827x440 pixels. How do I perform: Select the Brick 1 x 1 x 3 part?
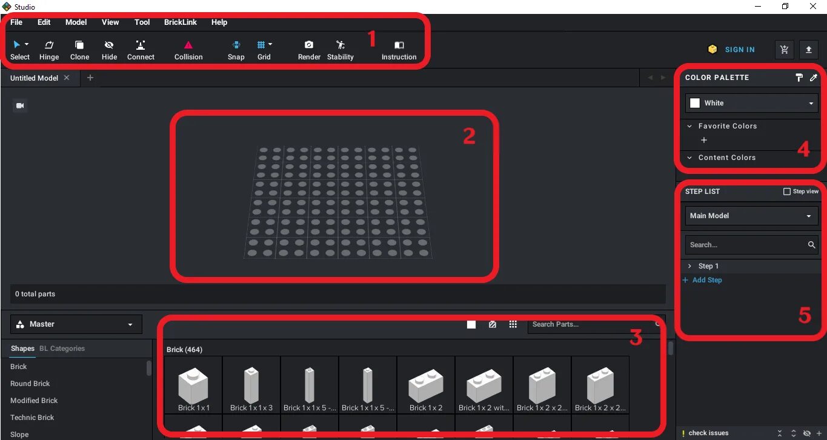tap(251, 385)
